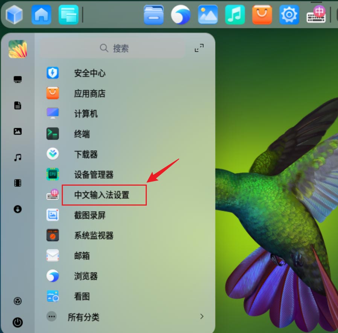This screenshot has width=338, height=333.
Task: Click the 应用商店 orange bag icon
Action: pos(53,93)
